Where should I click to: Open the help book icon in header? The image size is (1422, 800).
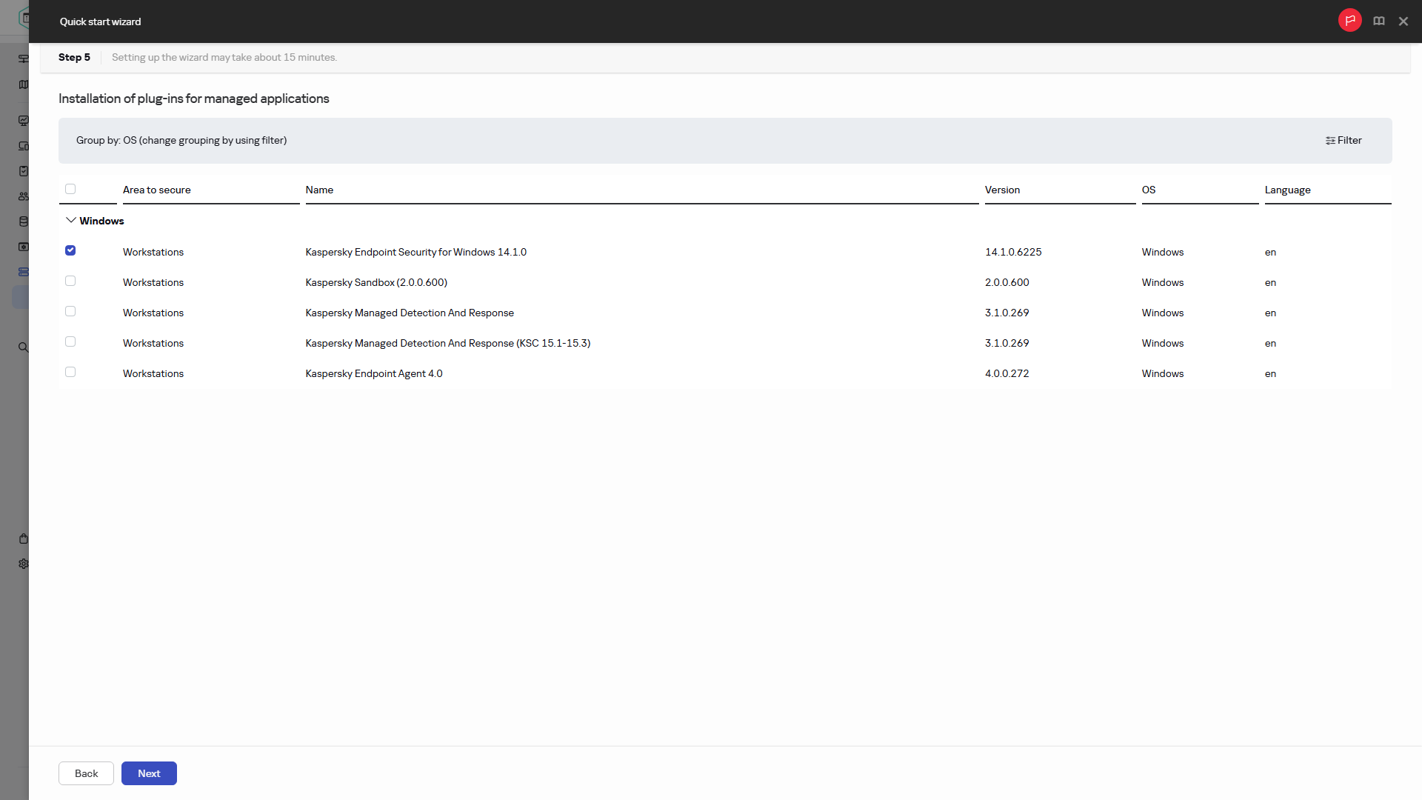pos(1378,21)
